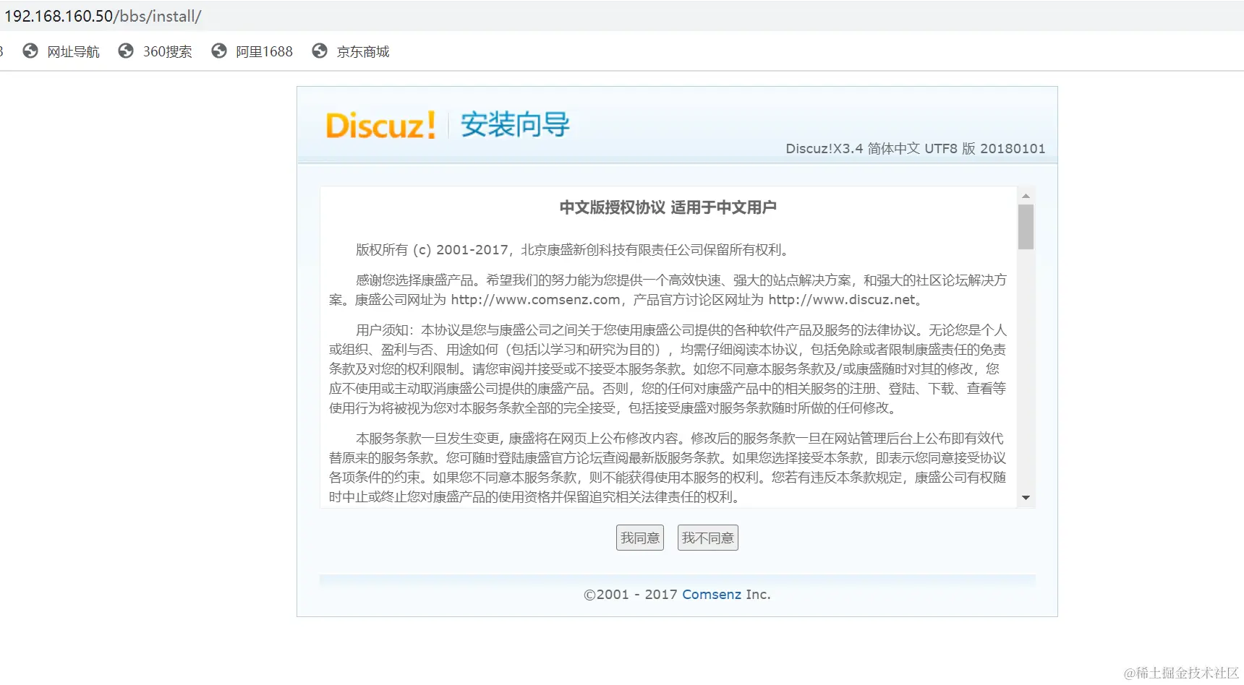1244x685 pixels.
Task: Click the paragraph starting 用户须知
Action: pyautogui.click(x=668, y=369)
